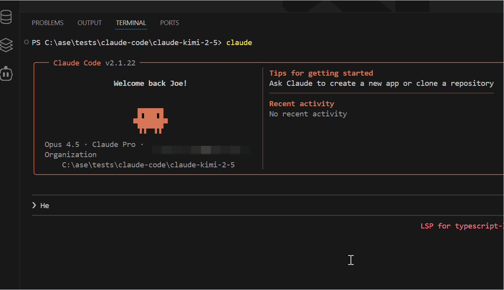Open the PORTS tab

pyautogui.click(x=170, y=23)
